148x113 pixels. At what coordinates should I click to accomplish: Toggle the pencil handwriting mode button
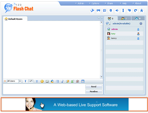click(x=31, y=81)
